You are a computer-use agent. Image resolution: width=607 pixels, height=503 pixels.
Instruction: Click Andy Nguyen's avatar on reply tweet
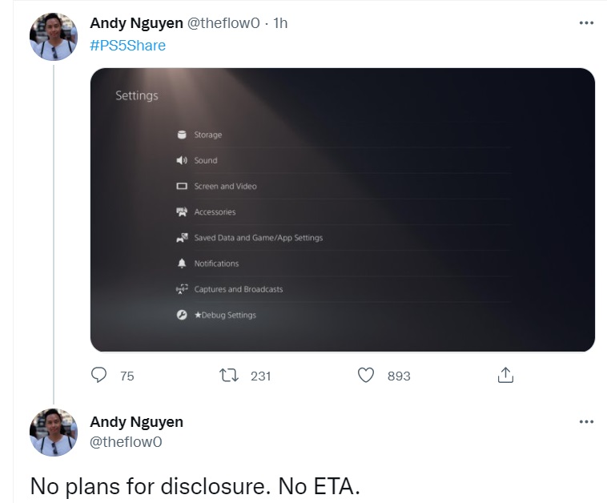pyautogui.click(x=54, y=433)
